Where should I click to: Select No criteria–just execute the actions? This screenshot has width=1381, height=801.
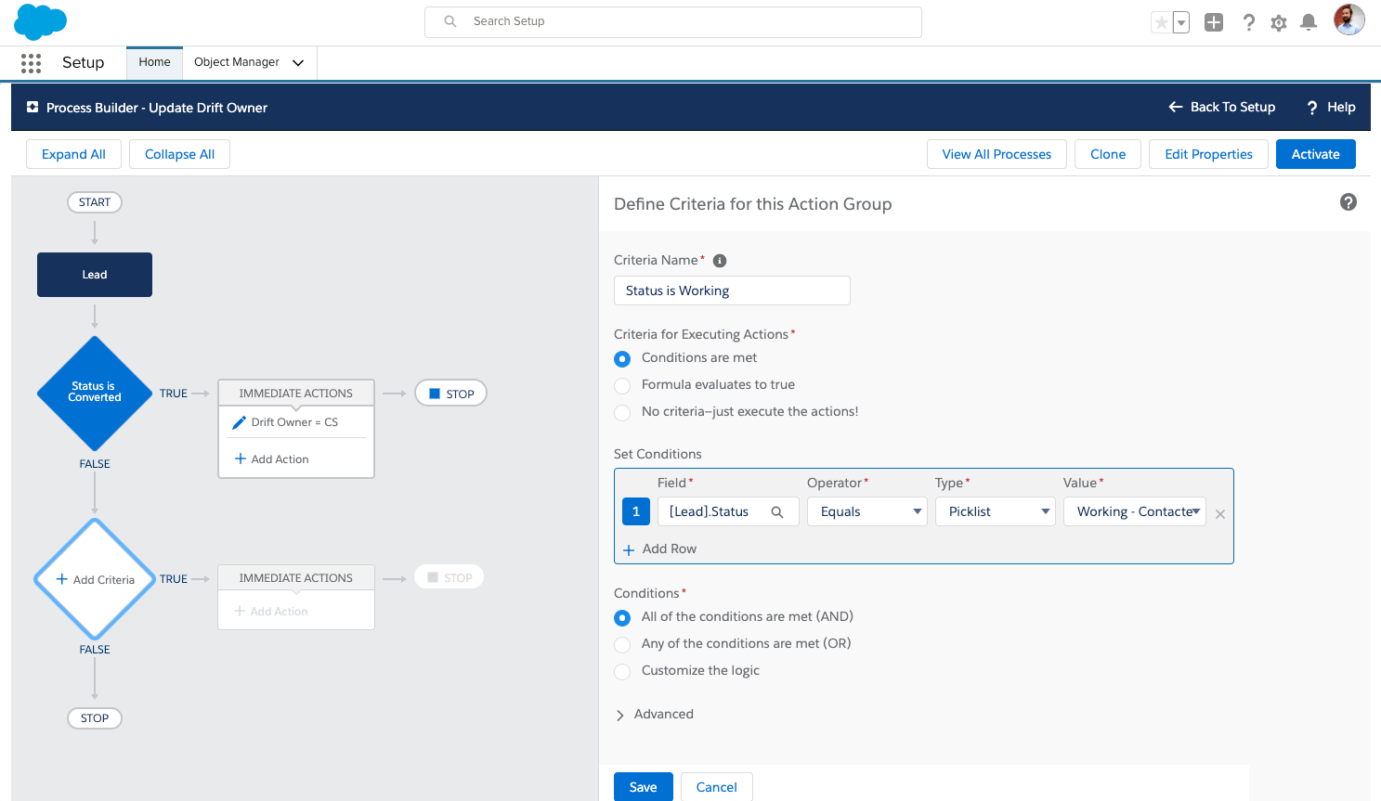pos(622,412)
